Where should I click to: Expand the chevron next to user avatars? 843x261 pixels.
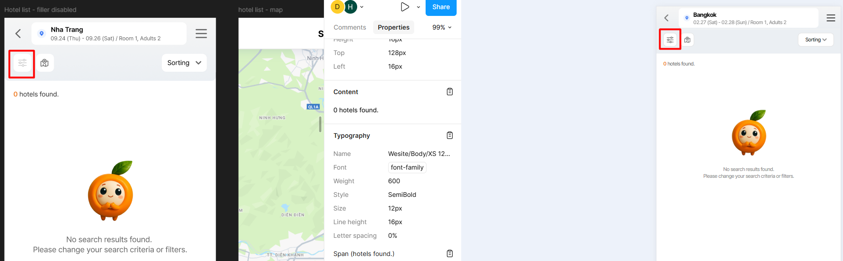click(362, 7)
